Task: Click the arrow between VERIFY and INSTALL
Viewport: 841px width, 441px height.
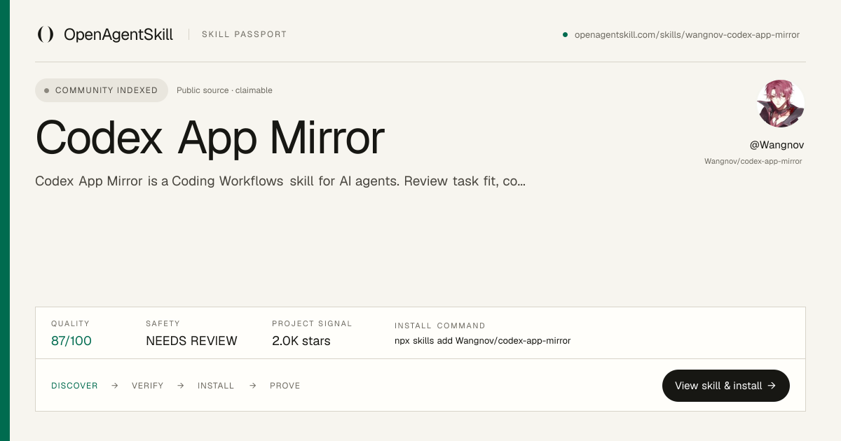Action: pyautogui.click(x=180, y=386)
